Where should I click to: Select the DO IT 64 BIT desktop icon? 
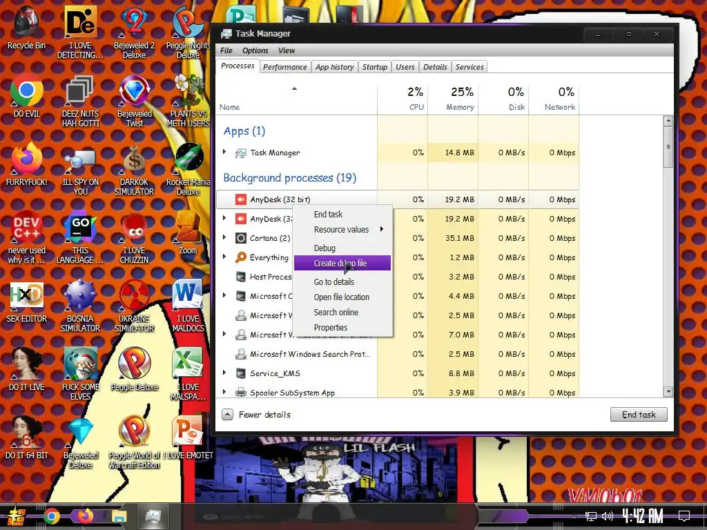[26, 438]
